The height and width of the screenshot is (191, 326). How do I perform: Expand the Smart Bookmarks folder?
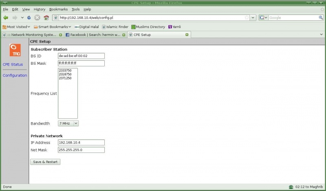(53, 27)
